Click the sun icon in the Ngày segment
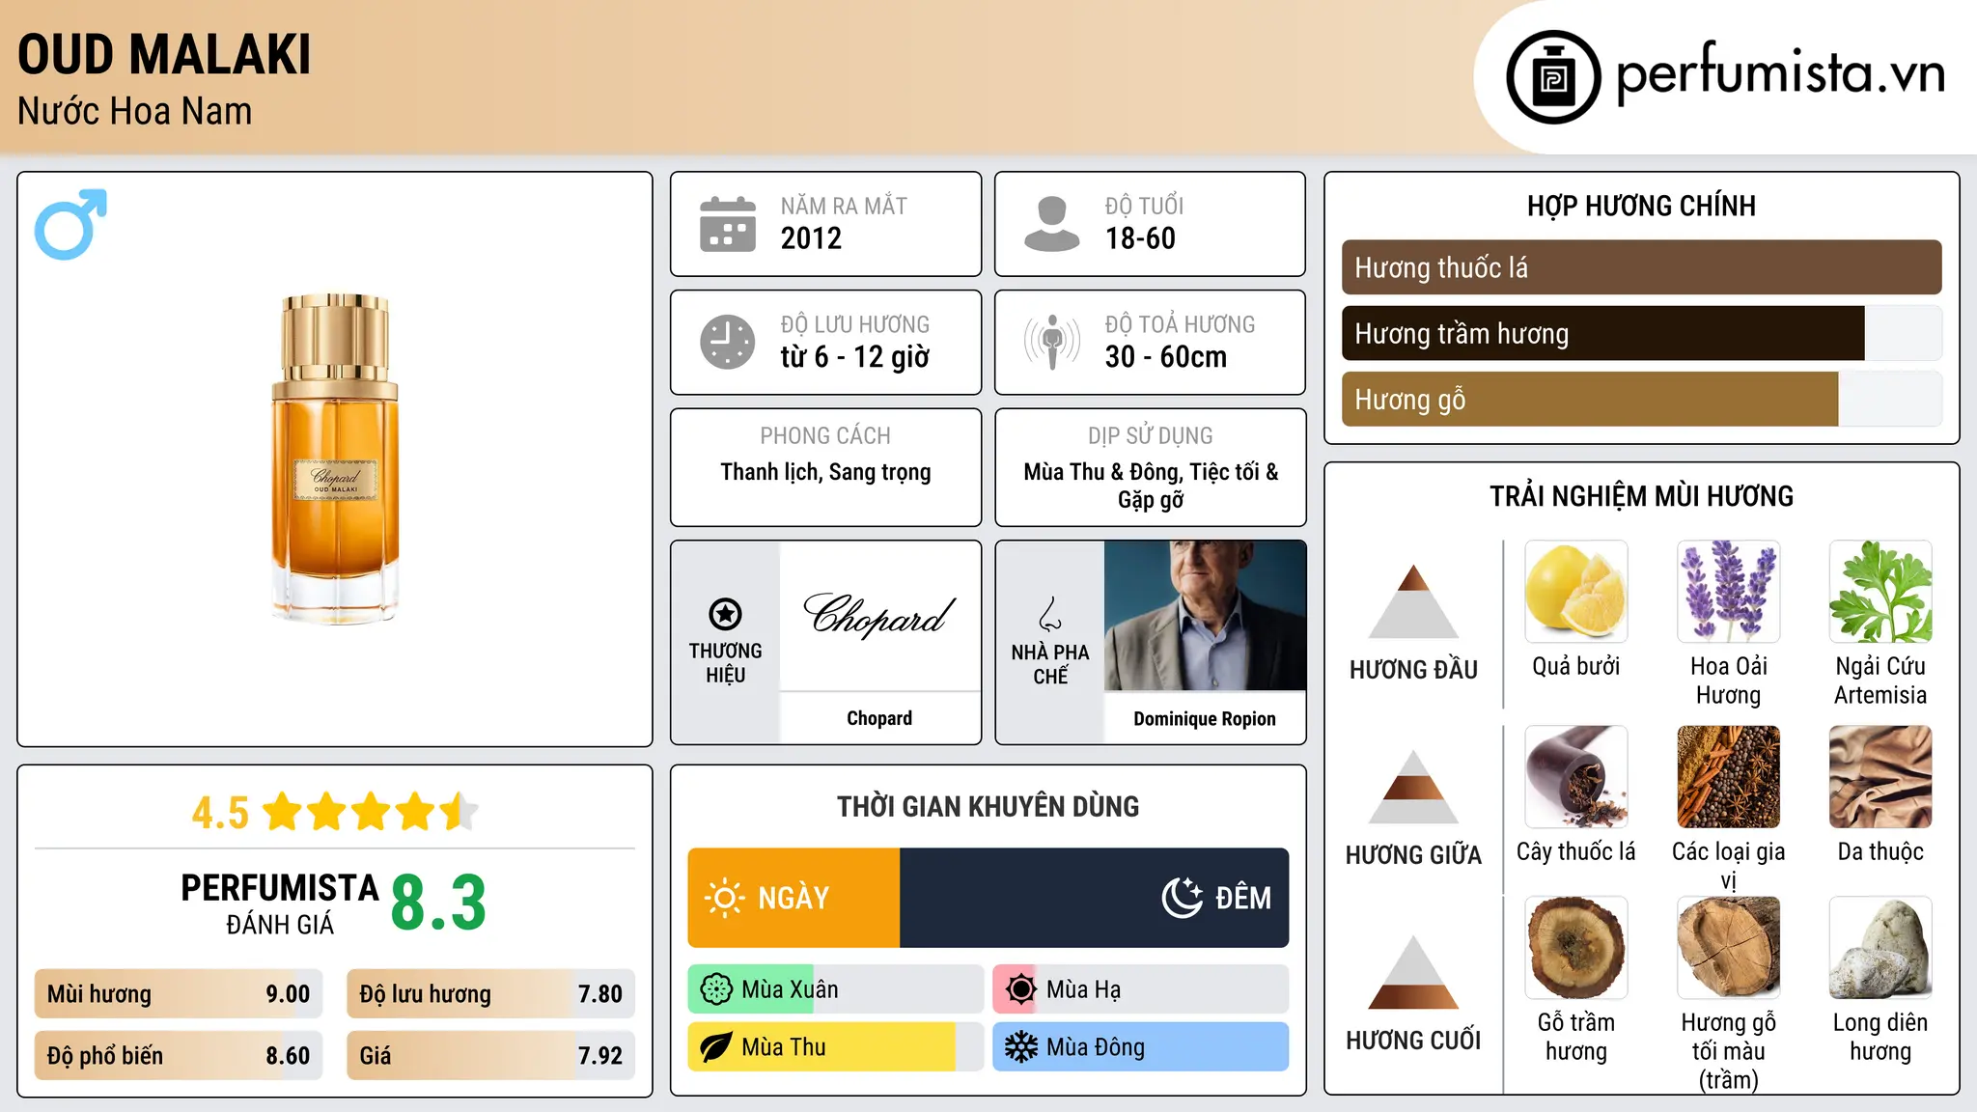The image size is (1977, 1112). pyautogui.click(x=724, y=898)
